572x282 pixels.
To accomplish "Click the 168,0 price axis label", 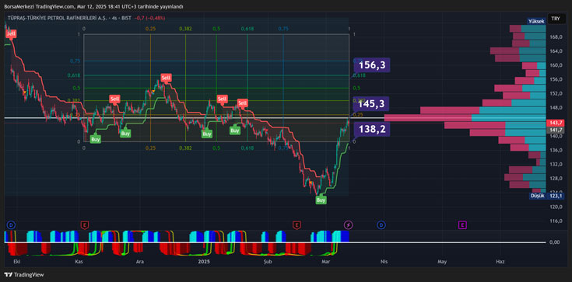I will [x=555, y=37].
